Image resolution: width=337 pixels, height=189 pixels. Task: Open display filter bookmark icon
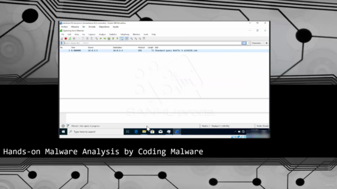tap(62, 43)
